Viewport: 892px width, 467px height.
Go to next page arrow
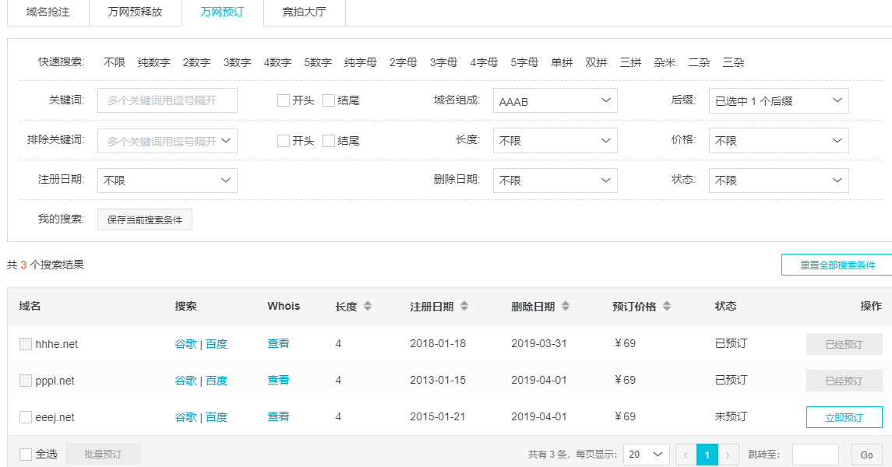click(728, 455)
